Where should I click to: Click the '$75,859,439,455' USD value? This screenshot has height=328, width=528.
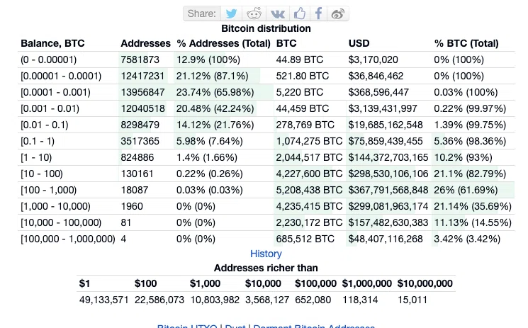point(386,141)
